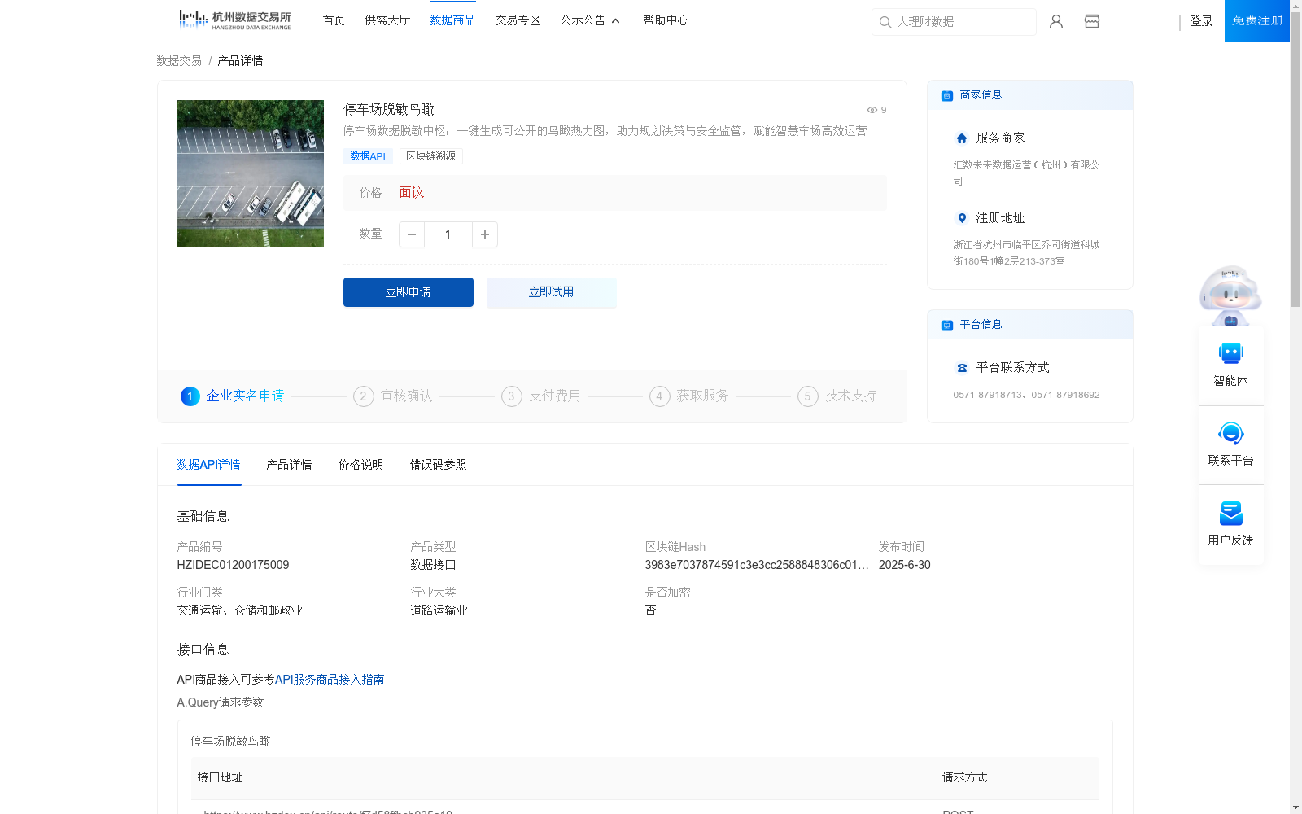Click the price value 面议

pos(412,193)
